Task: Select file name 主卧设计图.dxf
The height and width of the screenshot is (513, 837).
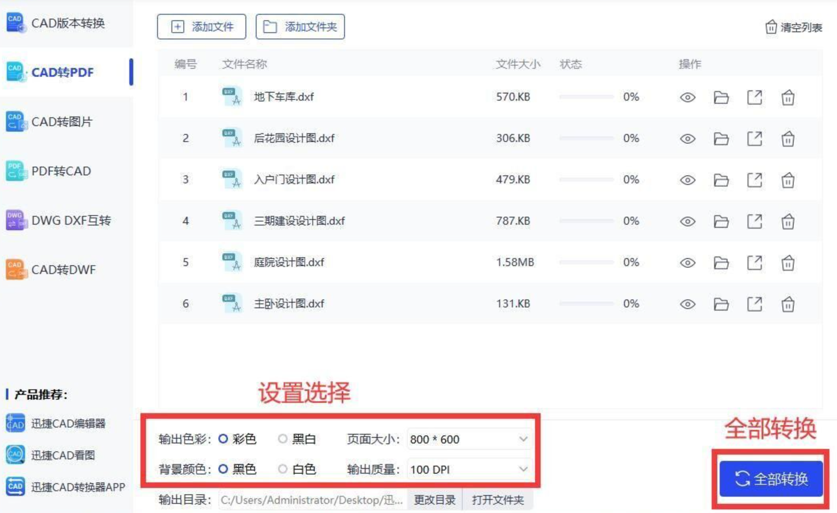Action: [289, 304]
